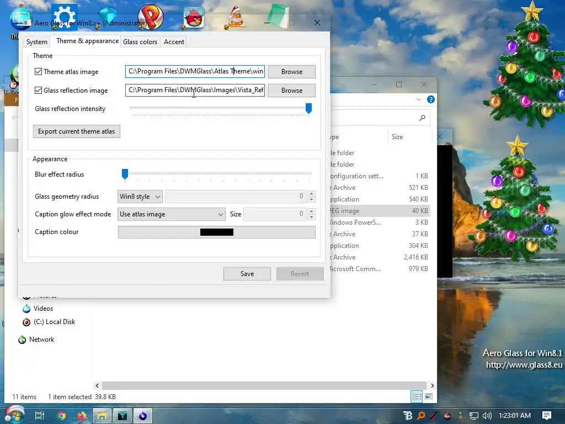Click the red ball tray icon
Image resolution: width=565 pixels, height=424 pixels.
pyautogui.click(x=447, y=416)
